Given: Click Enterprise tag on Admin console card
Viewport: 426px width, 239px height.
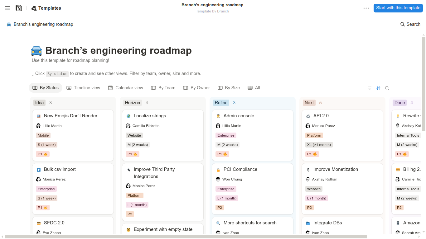Looking at the screenshot, I should (x=226, y=135).
